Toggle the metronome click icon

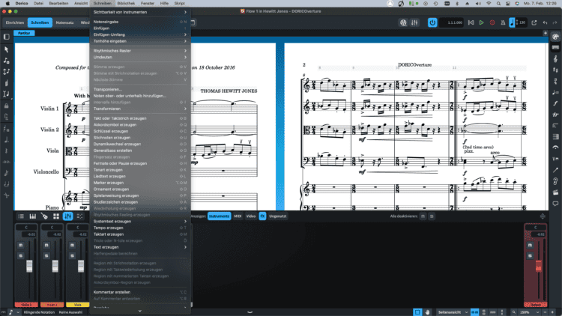pos(503,22)
